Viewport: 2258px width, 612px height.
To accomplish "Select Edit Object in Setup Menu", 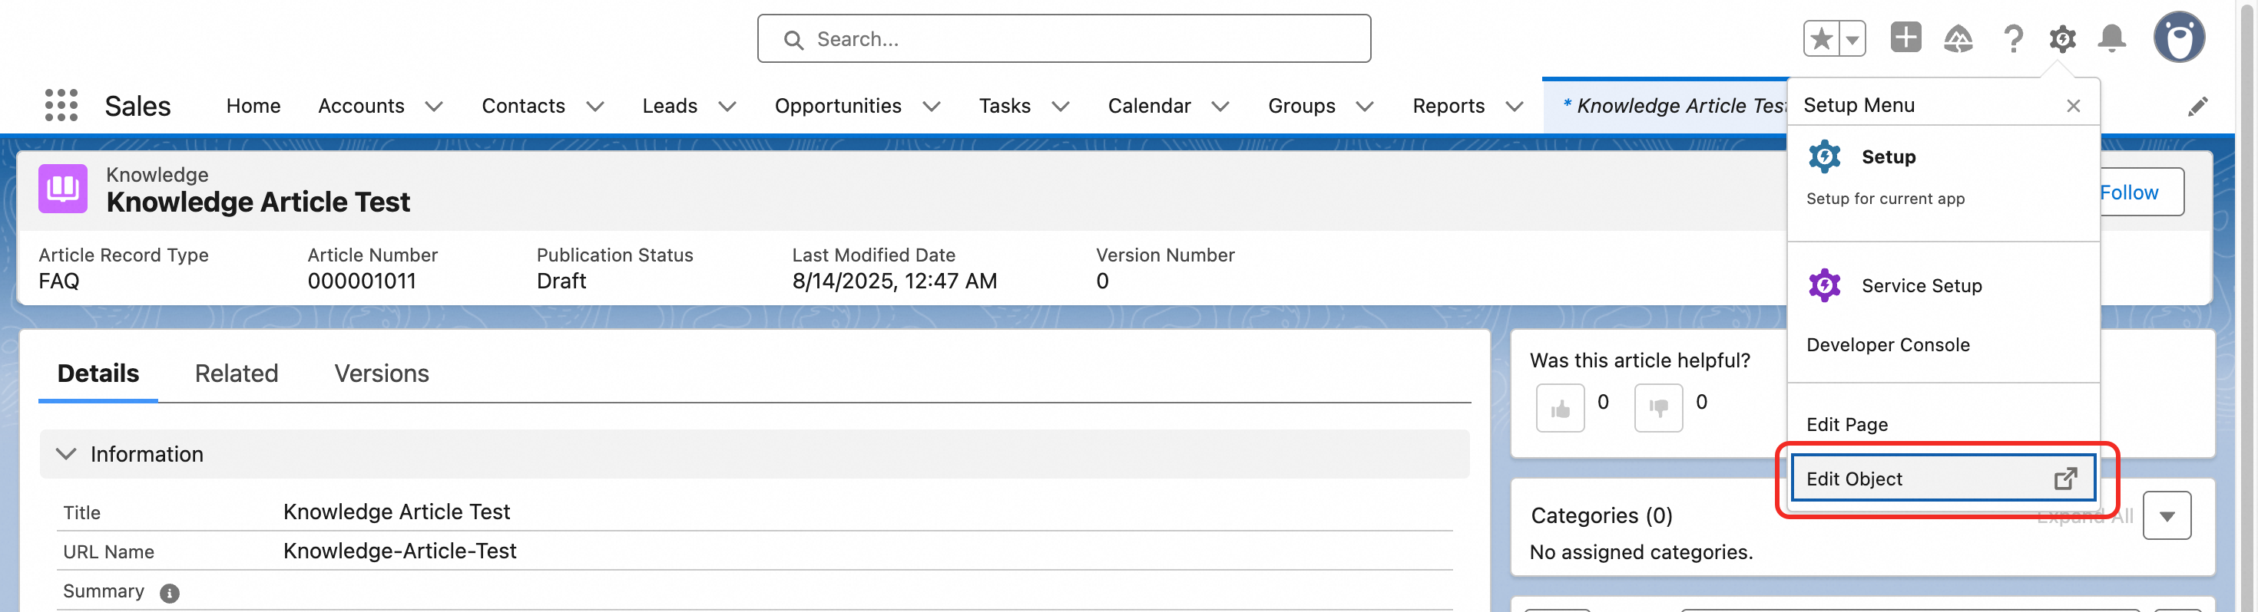I will (1943, 478).
